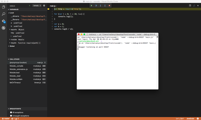Open the Git view with badge
This screenshot has height=120, width=201.
tap(3, 21)
